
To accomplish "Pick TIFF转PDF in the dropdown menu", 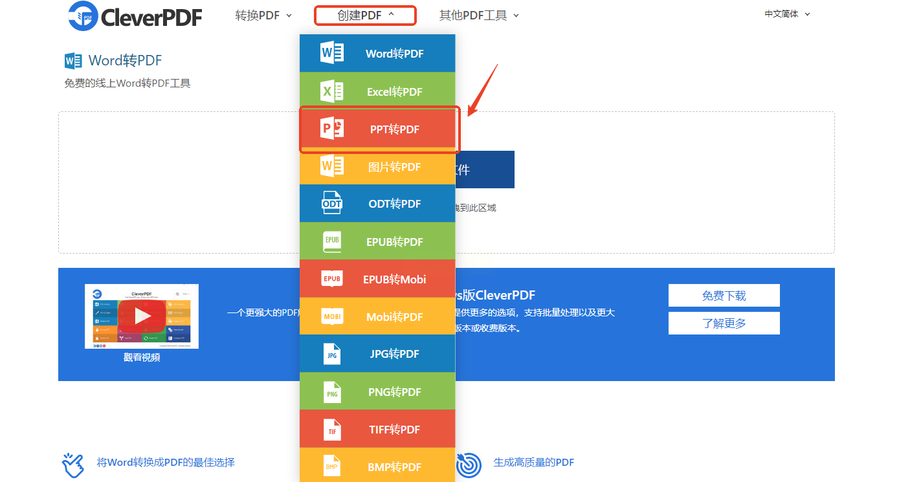I will pos(377,430).
